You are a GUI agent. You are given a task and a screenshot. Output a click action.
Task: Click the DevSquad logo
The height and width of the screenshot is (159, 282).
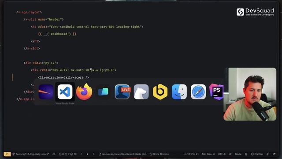pos(255,12)
